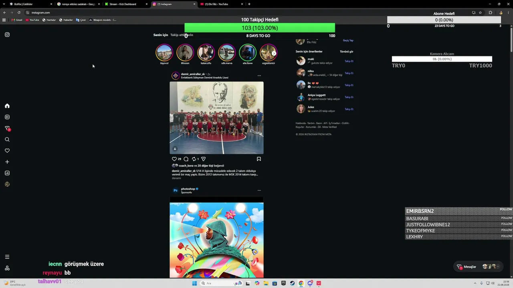This screenshot has height=288, width=513.
Task: Switch to the Google search tab
Action: pyautogui.click(x=78, y=4)
